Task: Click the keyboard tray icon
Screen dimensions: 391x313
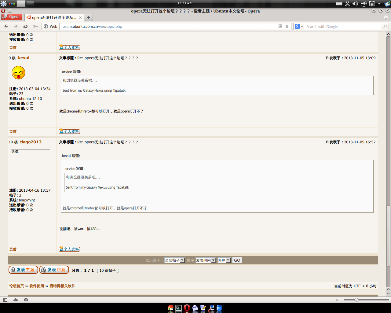Action: coord(339,4)
